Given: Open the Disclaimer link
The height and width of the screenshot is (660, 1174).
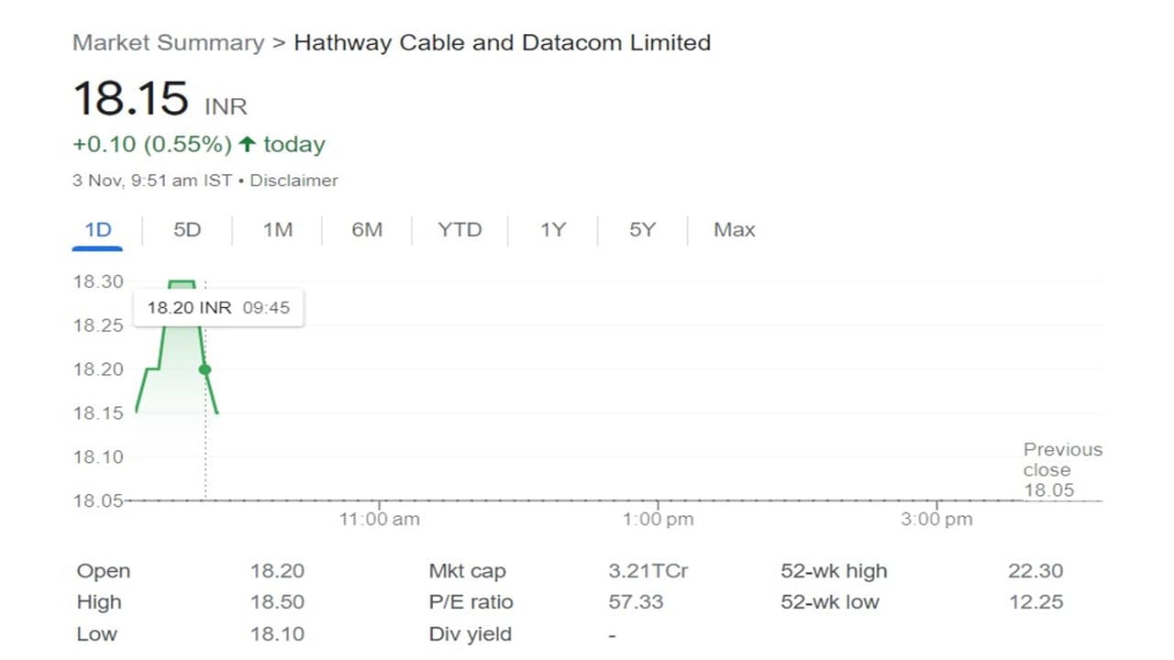Looking at the screenshot, I should pyautogui.click(x=293, y=181).
